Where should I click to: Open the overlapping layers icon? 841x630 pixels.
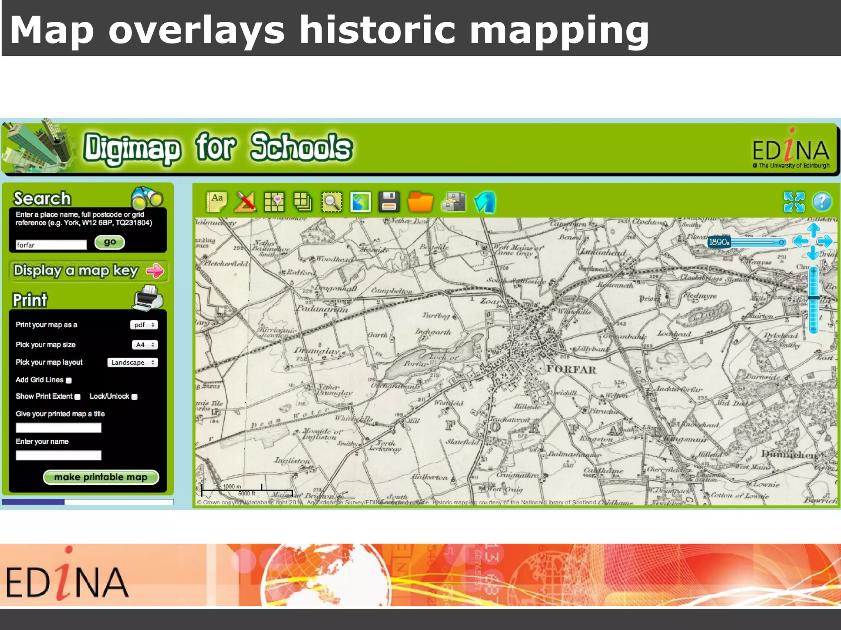303,202
